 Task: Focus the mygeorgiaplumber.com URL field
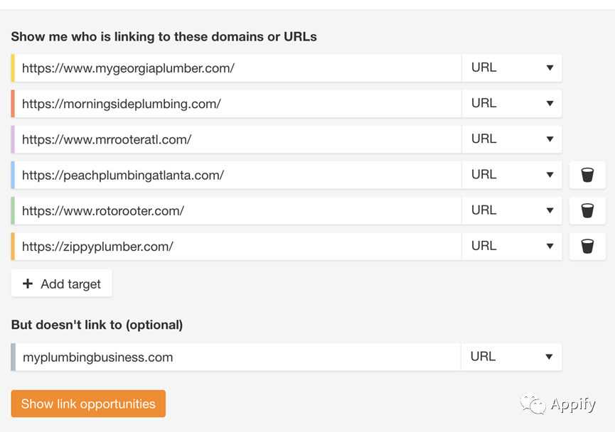(236, 67)
